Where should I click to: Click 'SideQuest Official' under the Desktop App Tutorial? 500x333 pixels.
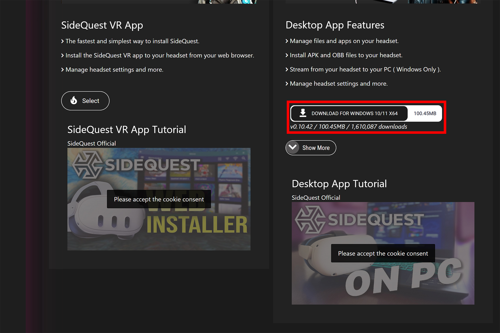[x=316, y=198]
